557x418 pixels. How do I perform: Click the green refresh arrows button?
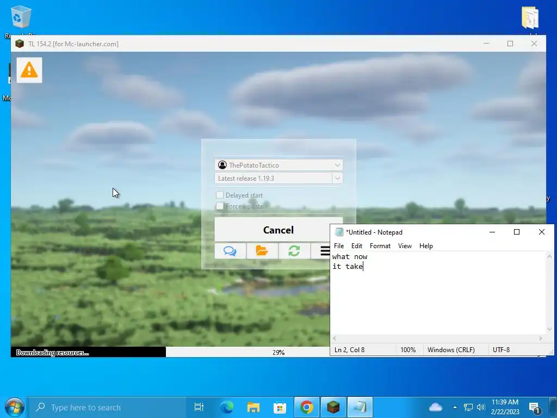(294, 251)
